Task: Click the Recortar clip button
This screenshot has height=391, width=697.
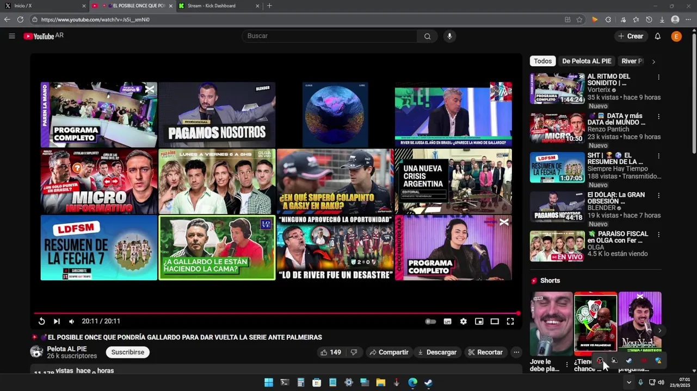Action: 485,352
